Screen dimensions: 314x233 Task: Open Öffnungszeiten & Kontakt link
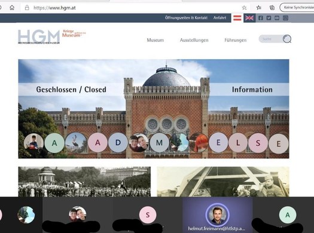point(186,18)
